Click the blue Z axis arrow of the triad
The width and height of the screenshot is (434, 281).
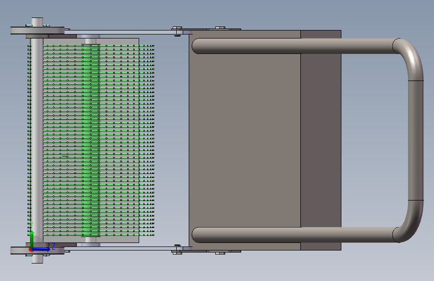[x=42, y=249]
